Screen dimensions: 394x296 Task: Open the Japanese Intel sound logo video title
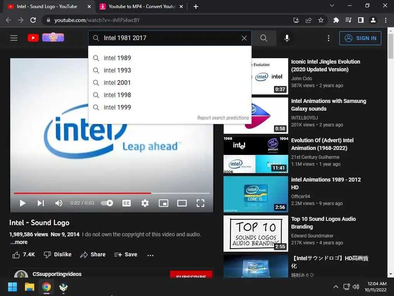330,262
